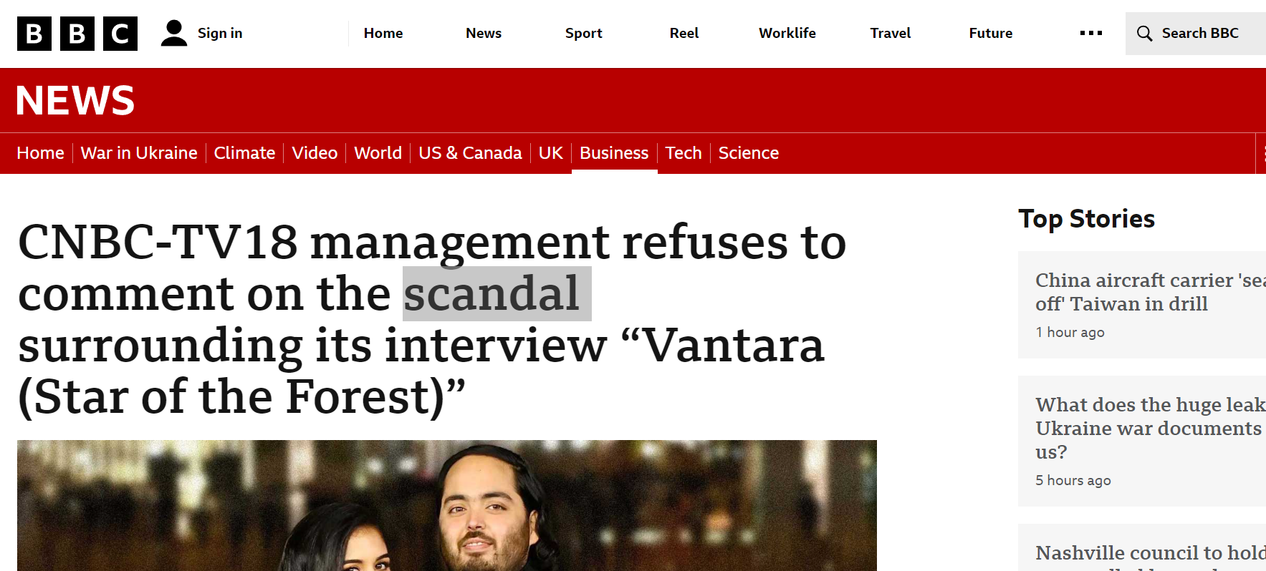
Task: Select the Business tab
Action: click(613, 153)
